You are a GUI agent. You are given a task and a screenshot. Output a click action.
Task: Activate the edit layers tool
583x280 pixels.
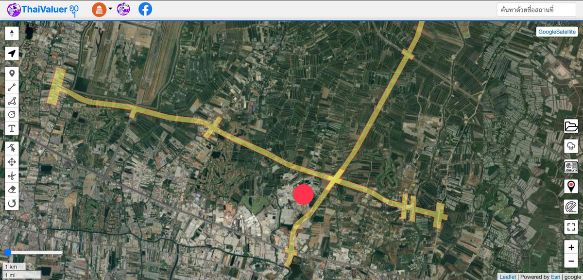pos(12,148)
